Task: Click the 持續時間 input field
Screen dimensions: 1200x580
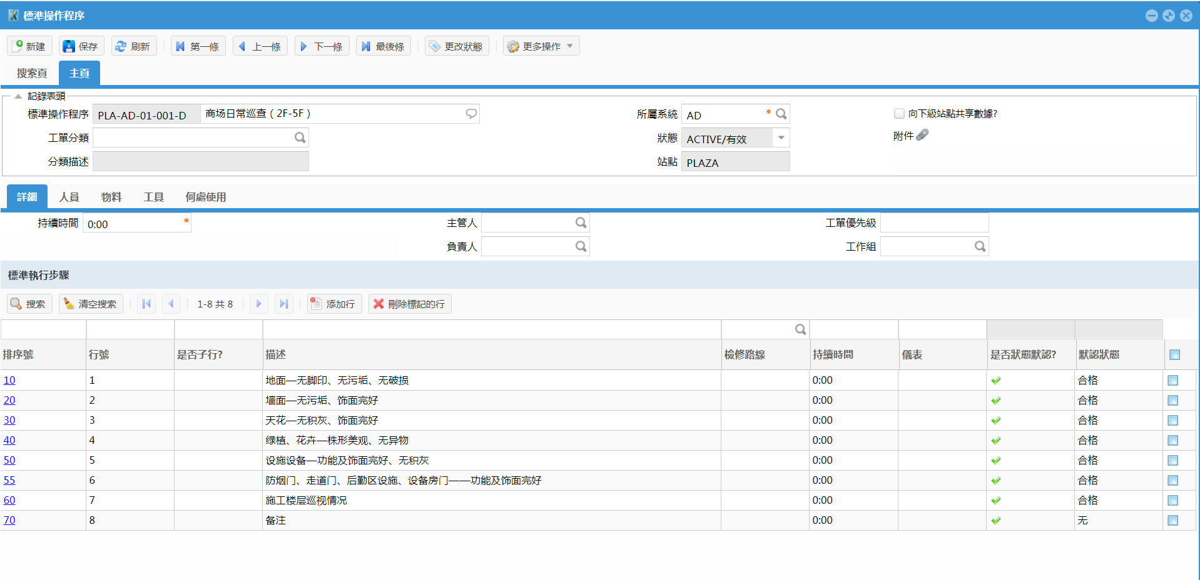Action: (x=136, y=224)
